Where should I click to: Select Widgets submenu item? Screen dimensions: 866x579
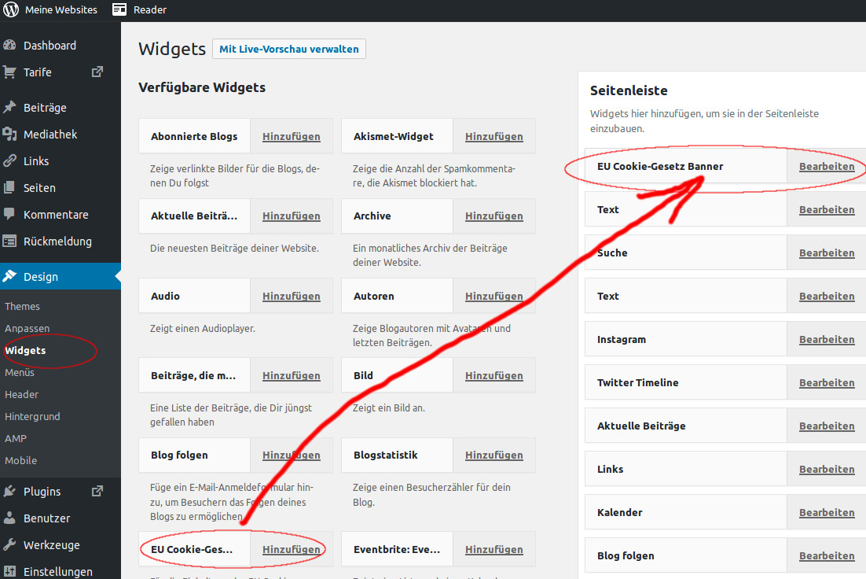pyautogui.click(x=25, y=351)
